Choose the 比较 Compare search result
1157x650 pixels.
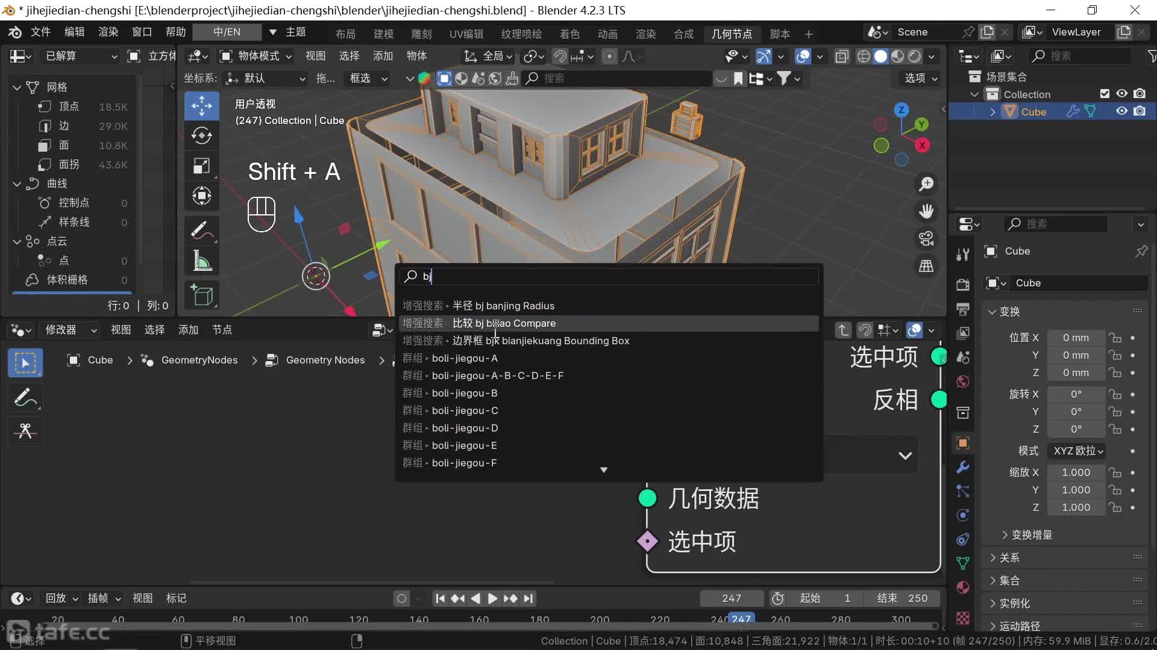point(504,323)
